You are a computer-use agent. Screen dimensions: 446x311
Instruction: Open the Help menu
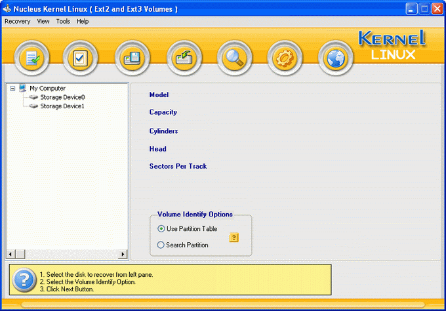(83, 22)
